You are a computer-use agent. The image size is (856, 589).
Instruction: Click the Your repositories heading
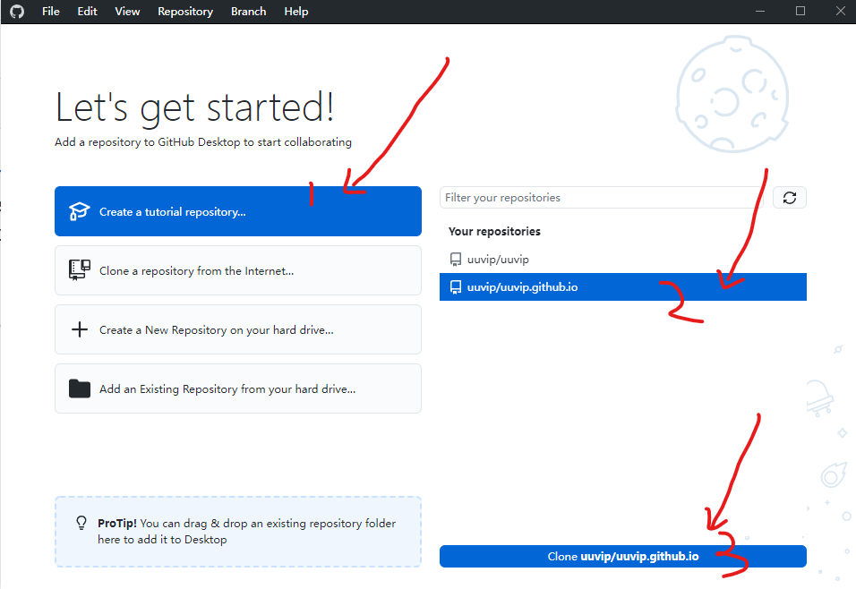pos(494,232)
